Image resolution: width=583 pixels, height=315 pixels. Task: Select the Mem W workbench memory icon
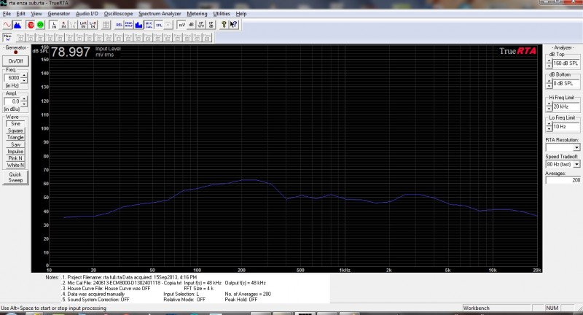(x=7, y=37)
